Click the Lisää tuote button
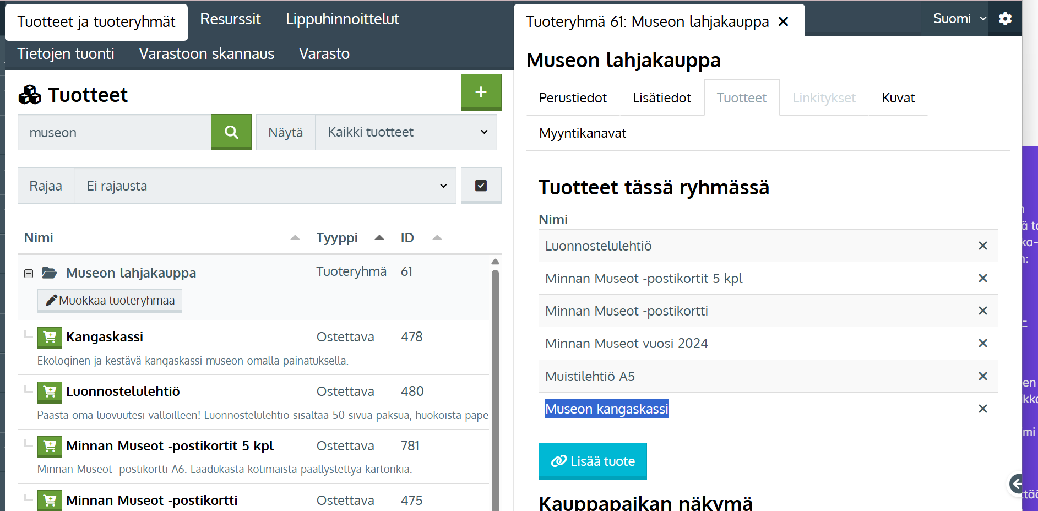Viewport: 1038px width, 511px height. coord(593,461)
